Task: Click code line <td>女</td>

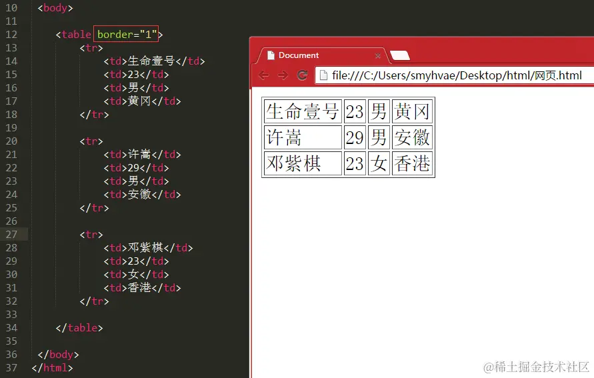Action: point(137,274)
